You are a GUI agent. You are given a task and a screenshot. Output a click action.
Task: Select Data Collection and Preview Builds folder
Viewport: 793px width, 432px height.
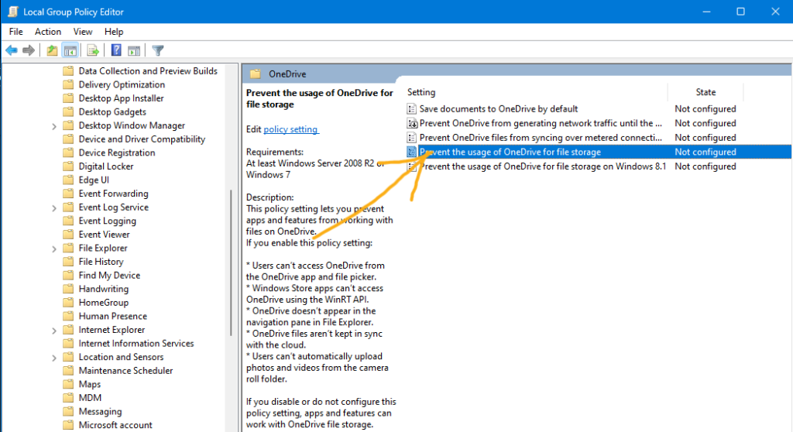tap(148, 70)
